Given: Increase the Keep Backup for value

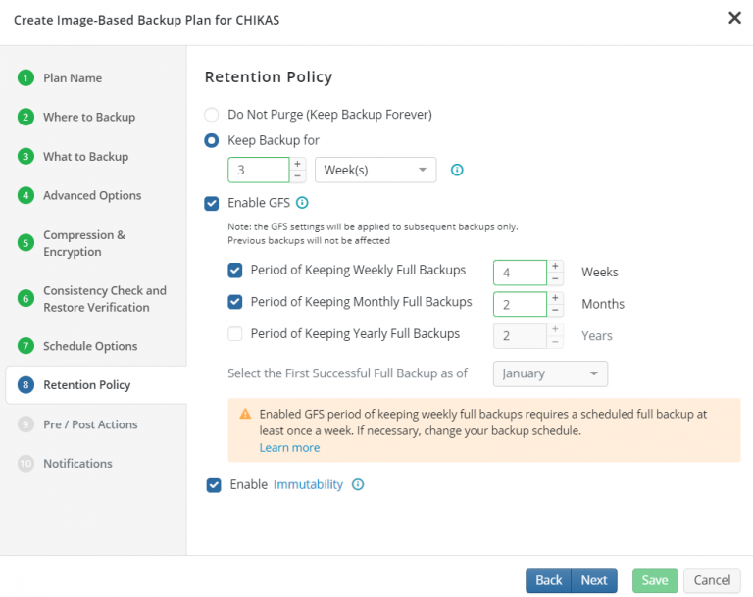Looking at the screenshot, I should [298, 164].
